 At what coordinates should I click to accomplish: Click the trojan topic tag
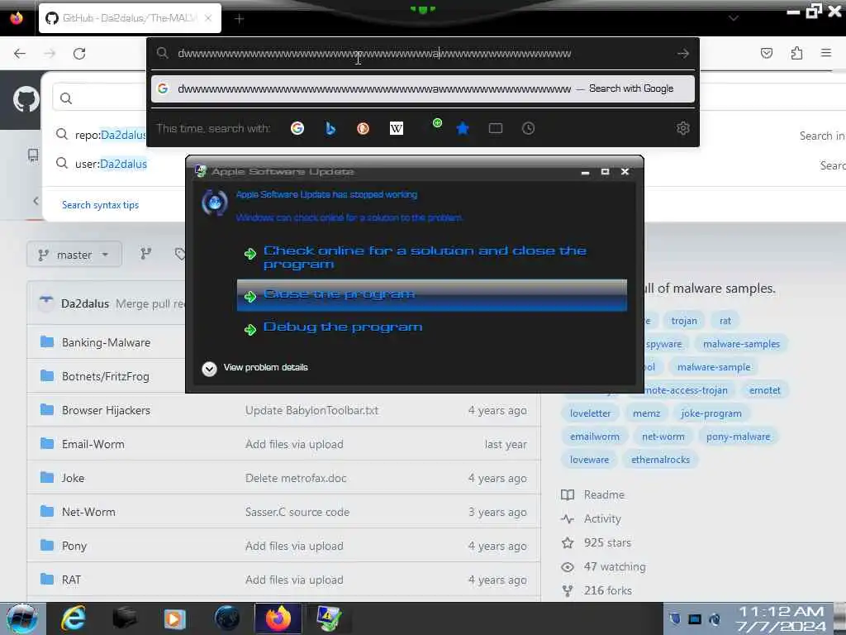(683, 320)
